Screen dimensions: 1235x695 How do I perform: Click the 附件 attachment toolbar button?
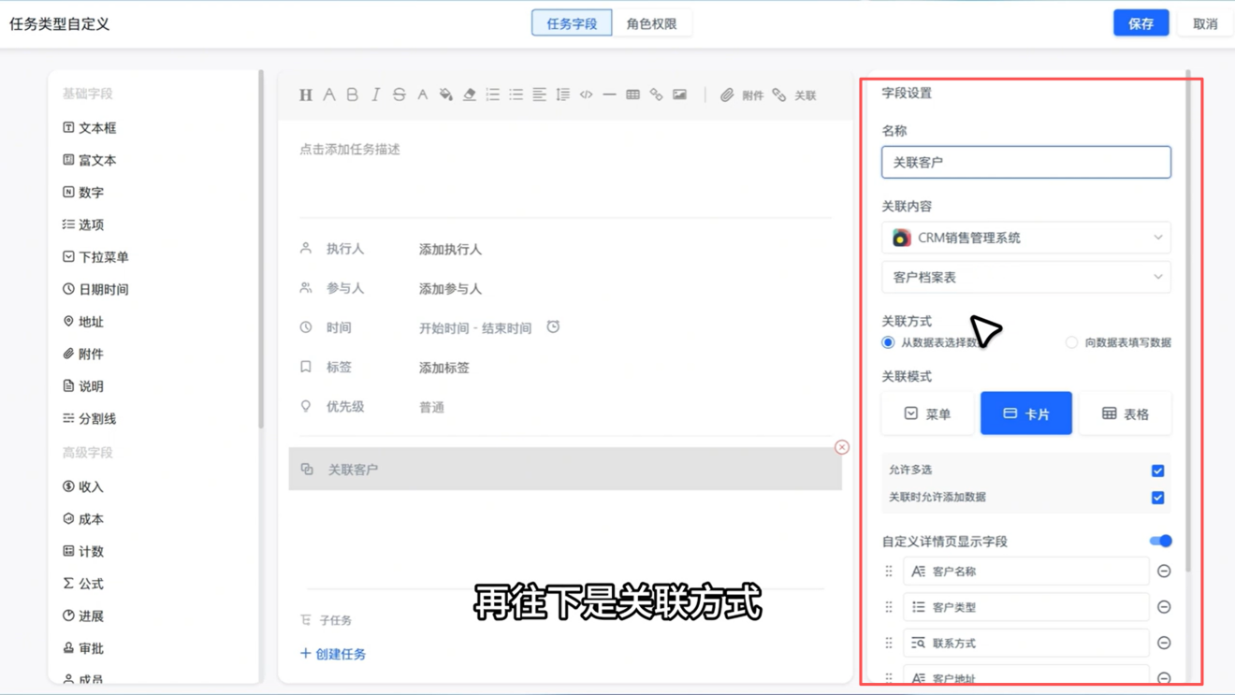pyautogui.click(x=742, y=95)
